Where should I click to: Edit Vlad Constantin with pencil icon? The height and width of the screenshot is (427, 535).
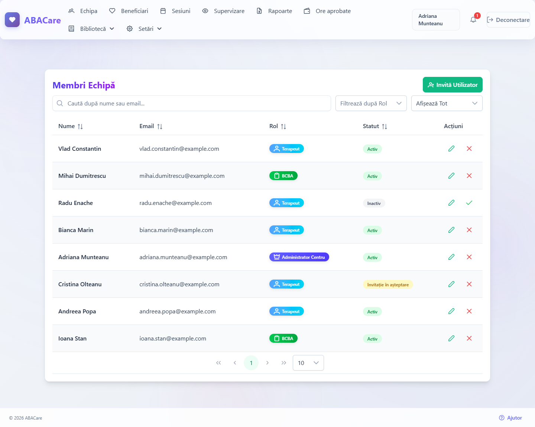(451, 149)
